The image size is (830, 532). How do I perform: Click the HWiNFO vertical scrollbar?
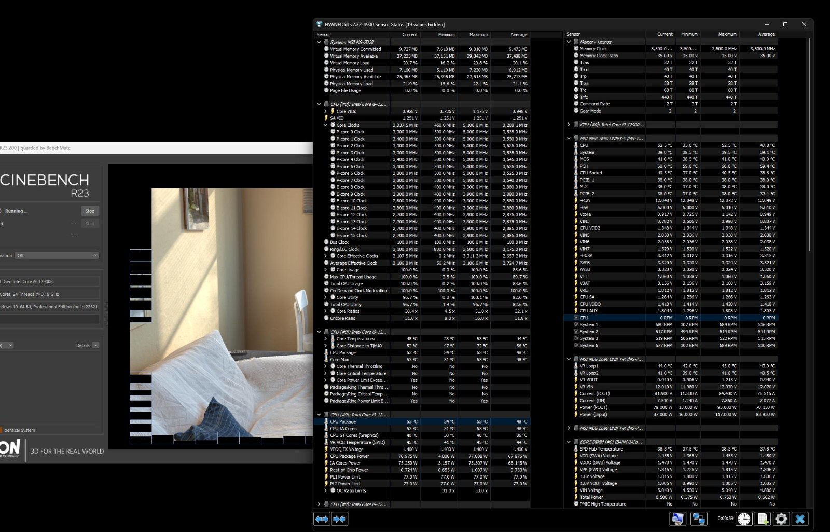[x=810, y=145]
